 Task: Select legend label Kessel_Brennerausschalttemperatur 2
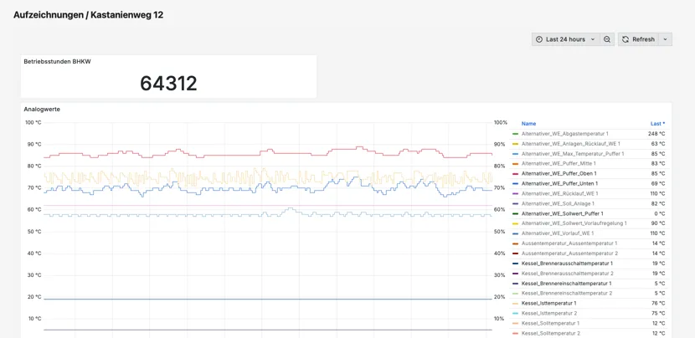coord(568,274)
